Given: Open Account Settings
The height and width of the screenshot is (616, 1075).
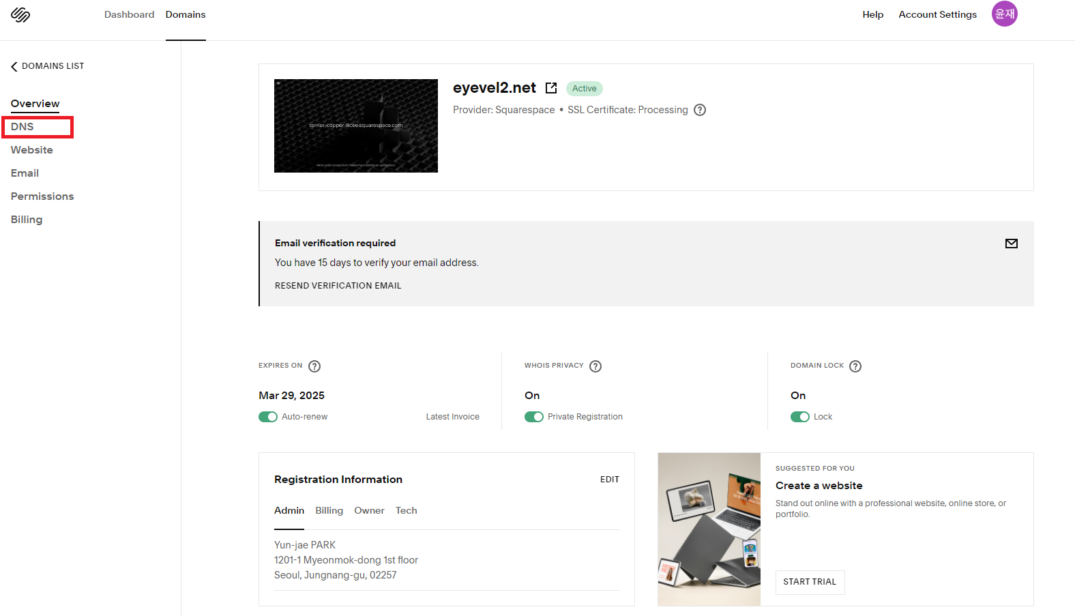Looking at the screenshot, I should [938, 14].
